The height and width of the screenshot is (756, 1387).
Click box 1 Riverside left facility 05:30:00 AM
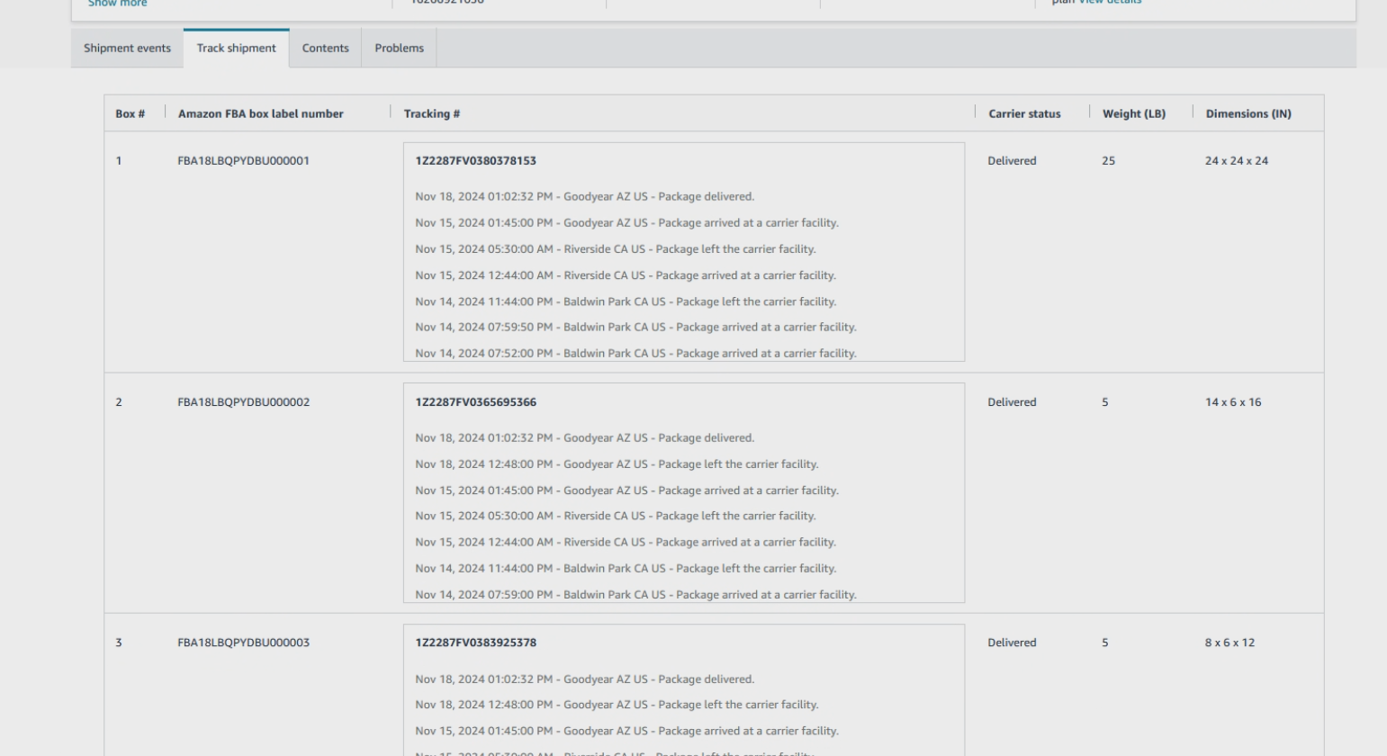coord(616,249)
